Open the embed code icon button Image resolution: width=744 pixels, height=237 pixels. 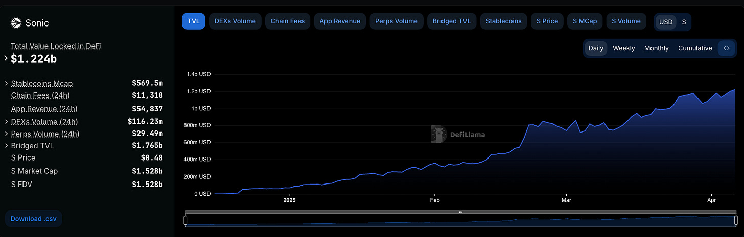726,48
